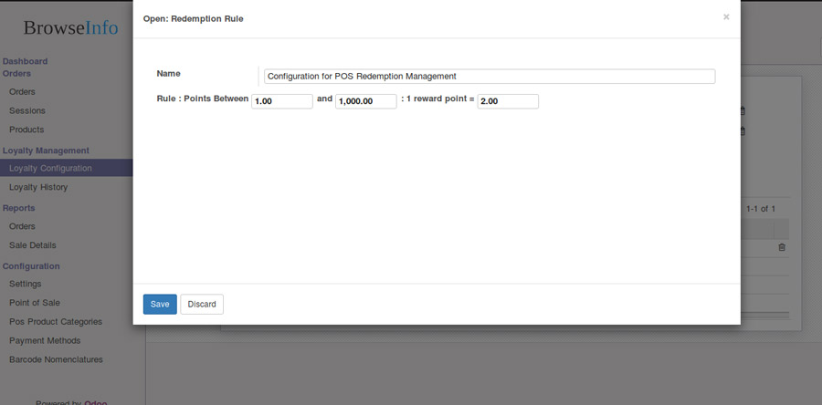Click the Reports section header
Viewport: 822px width, 405px height.
(x=19, y=208)
